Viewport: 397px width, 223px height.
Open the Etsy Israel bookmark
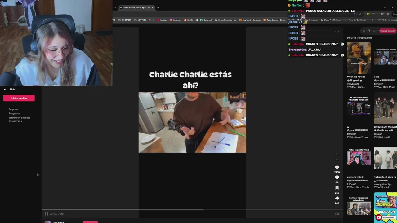click(x=250, y=20)
